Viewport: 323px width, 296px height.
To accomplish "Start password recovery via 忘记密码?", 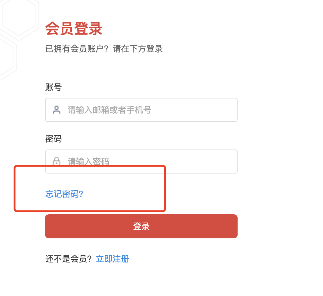I will click(64, 194).
